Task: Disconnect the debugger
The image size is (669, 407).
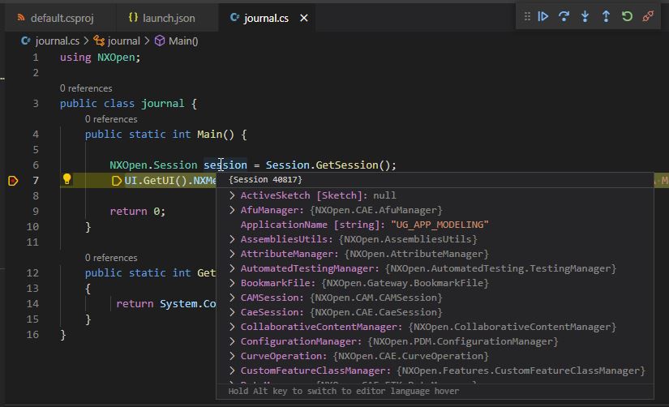Action: [648, 16]
